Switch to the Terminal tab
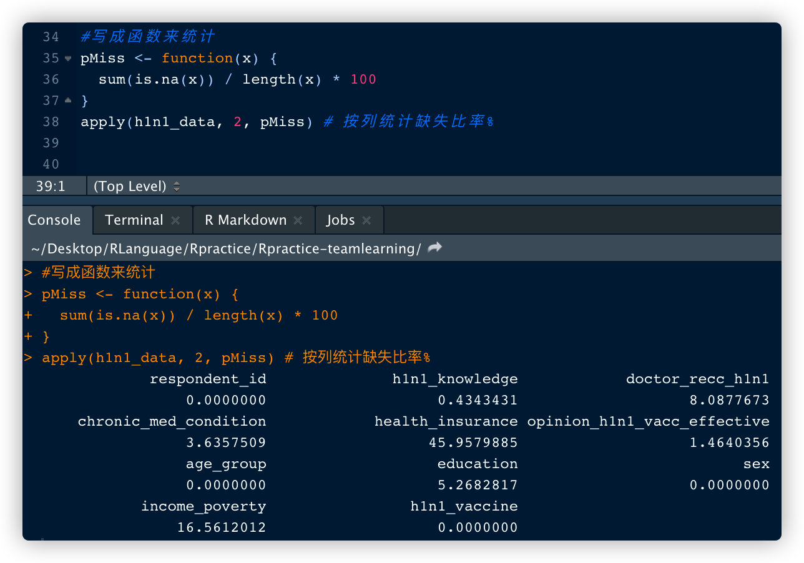The width and height of the screenshot is (804, 563). point(134,220)
